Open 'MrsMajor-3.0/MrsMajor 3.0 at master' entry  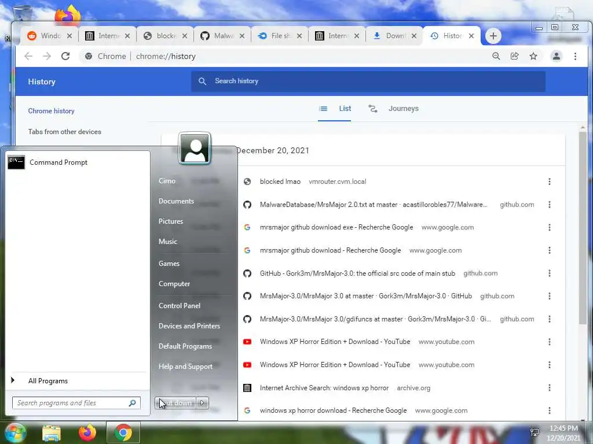(366, 296)
